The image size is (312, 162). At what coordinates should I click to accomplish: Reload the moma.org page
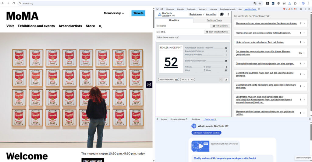tap(13, 3)
